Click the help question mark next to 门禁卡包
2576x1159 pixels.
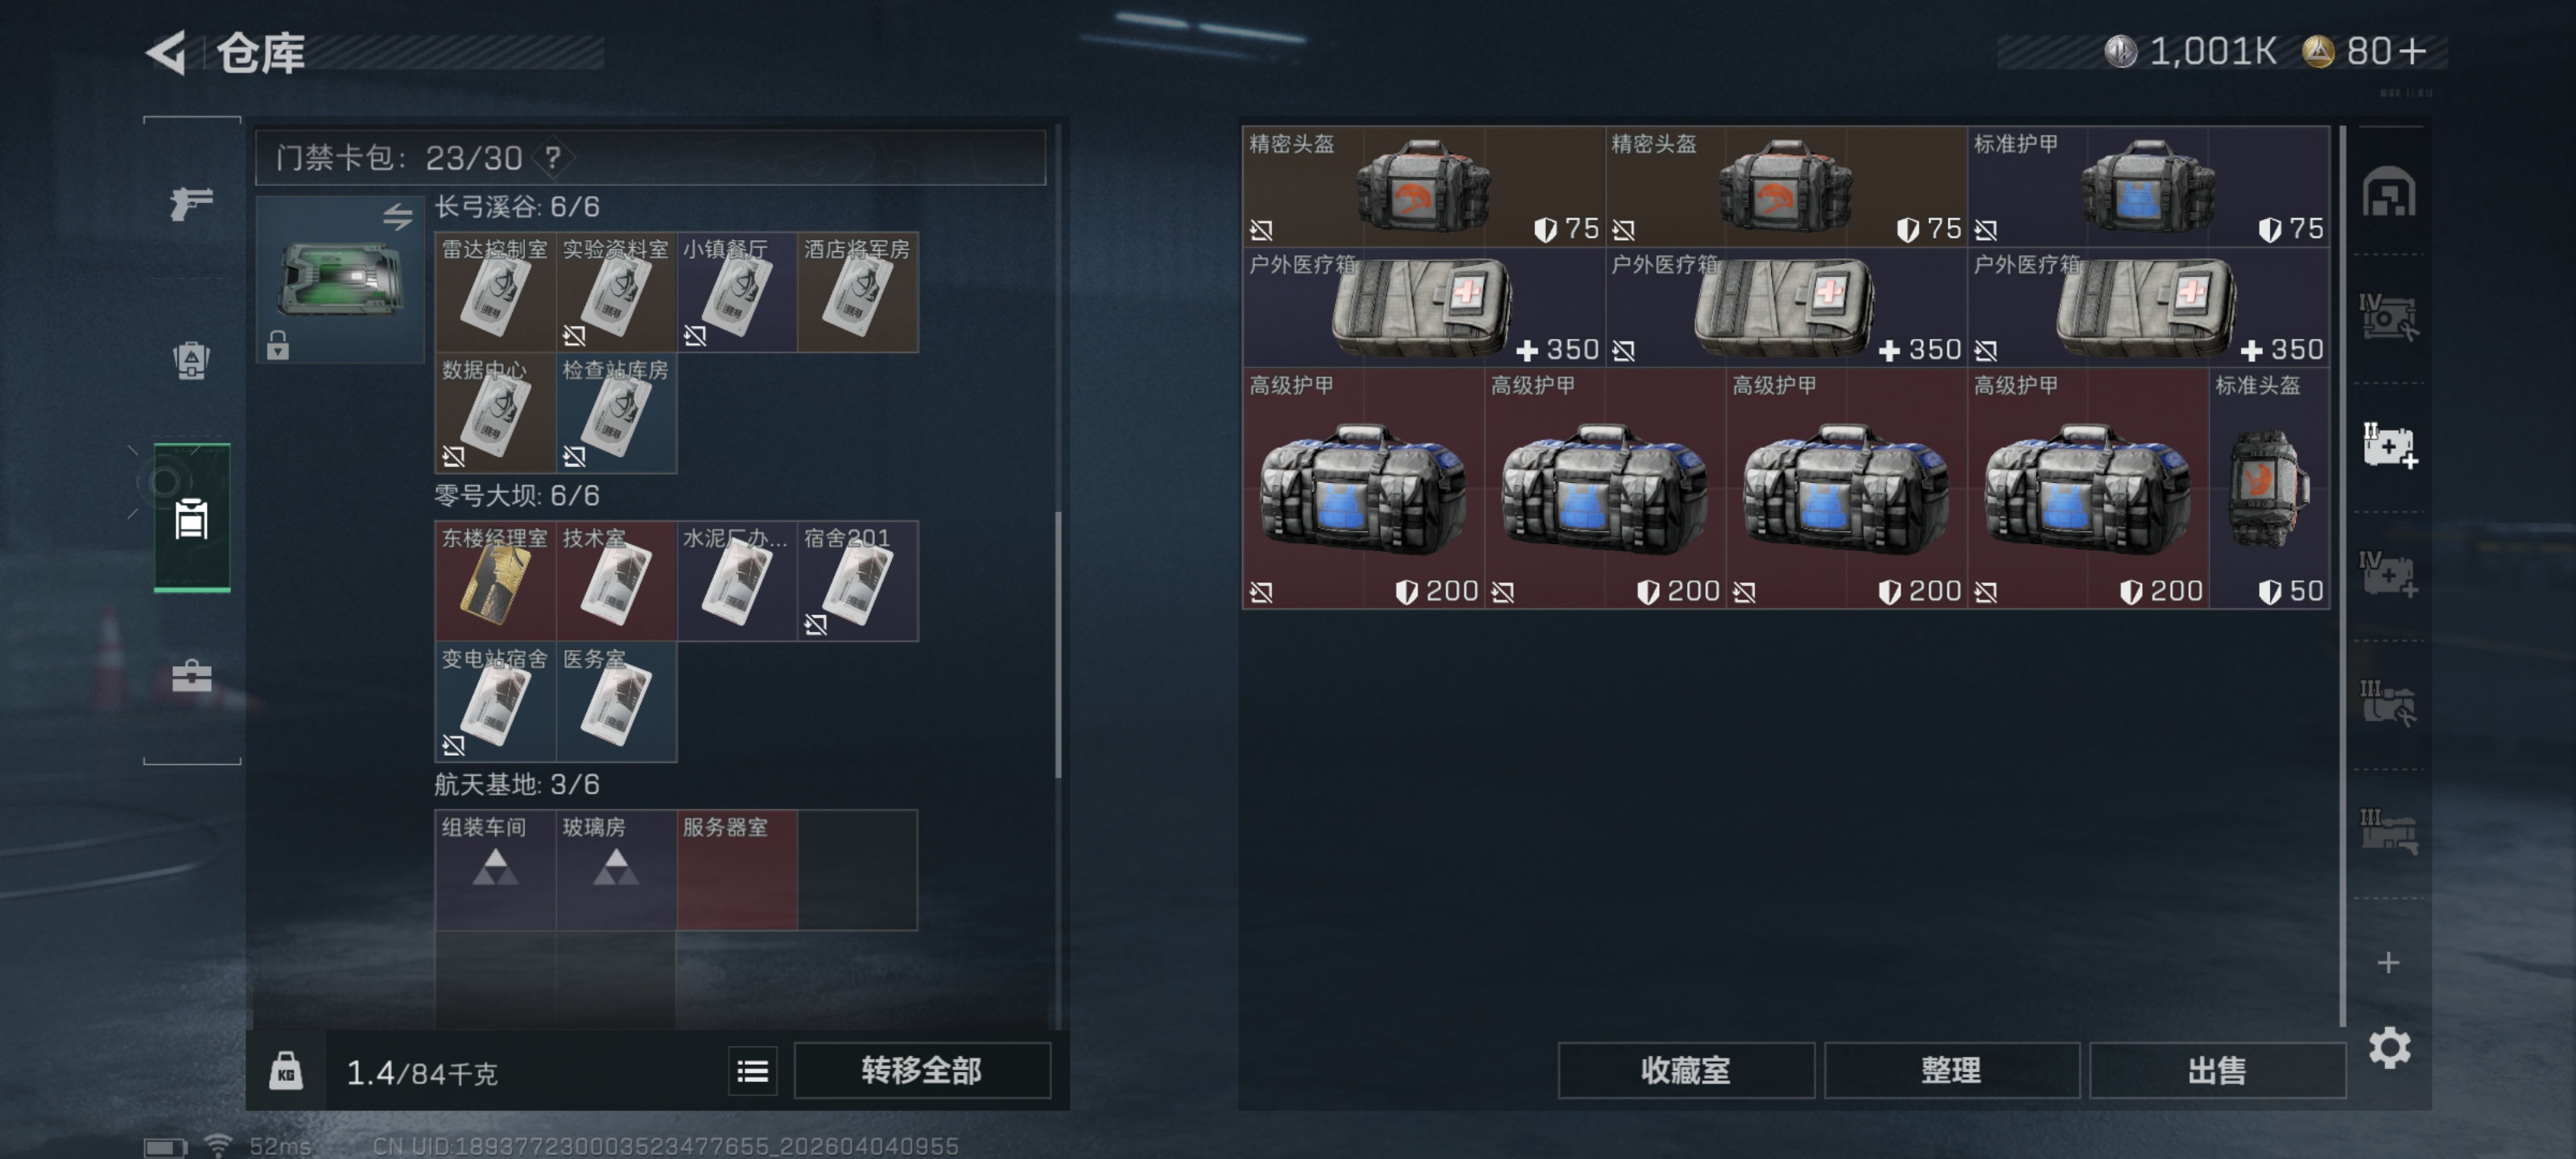[x=552, y=157]
